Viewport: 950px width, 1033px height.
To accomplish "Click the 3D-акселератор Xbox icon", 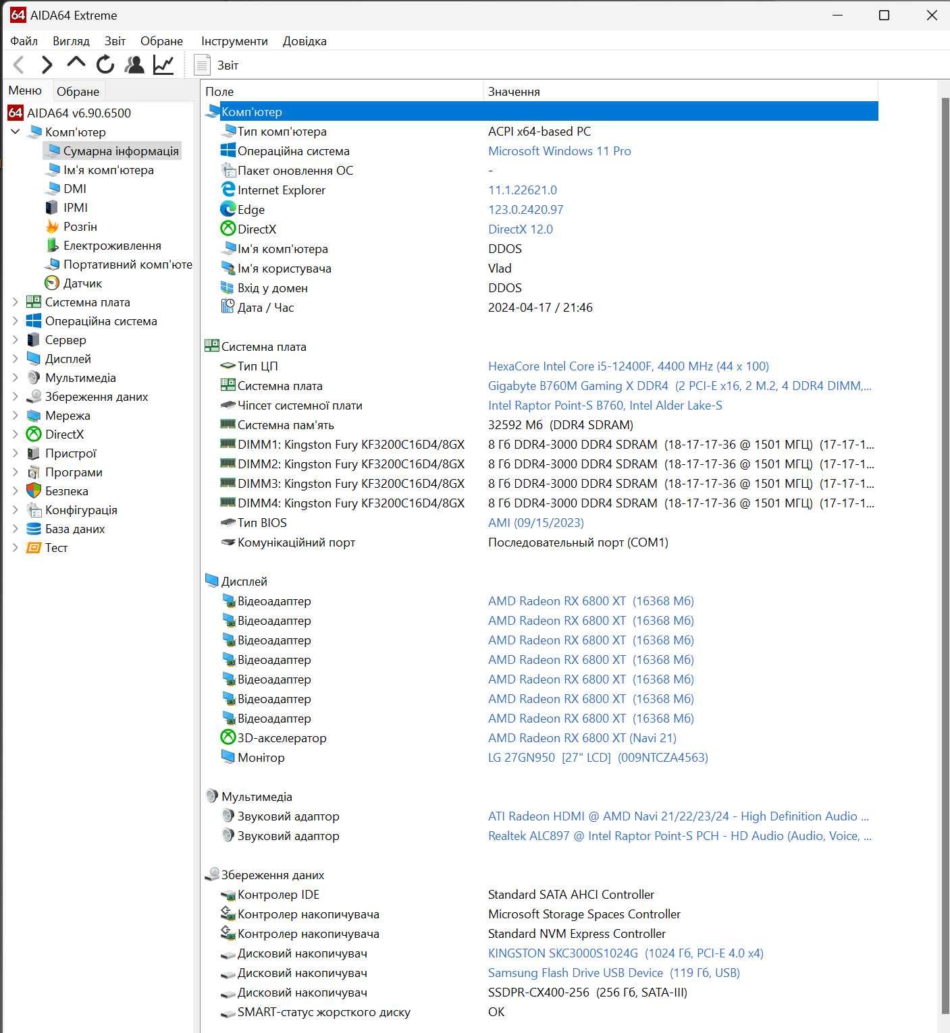I will tap(228, 737).
